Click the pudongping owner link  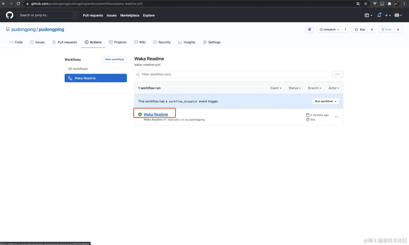[x=23, y=29]
